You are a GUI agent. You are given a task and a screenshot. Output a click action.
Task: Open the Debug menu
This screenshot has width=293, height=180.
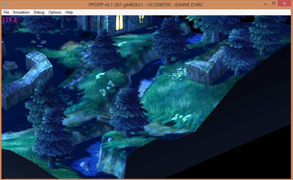39,12
